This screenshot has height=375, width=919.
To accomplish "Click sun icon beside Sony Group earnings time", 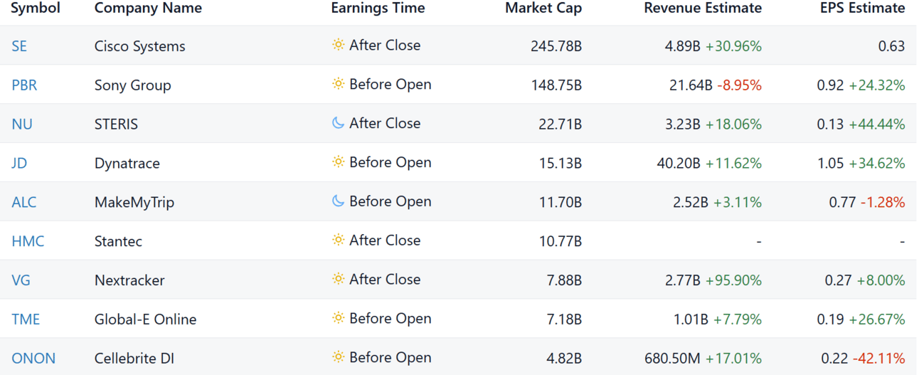I will 338,84.
